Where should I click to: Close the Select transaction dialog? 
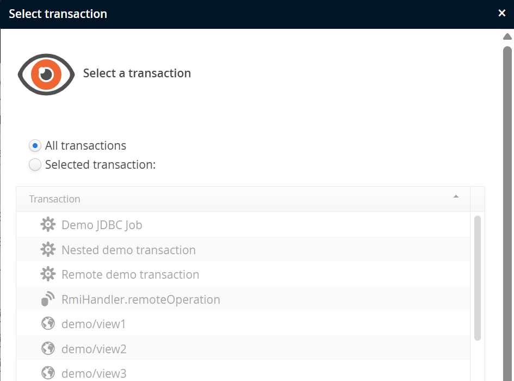(x=502, y=13)
